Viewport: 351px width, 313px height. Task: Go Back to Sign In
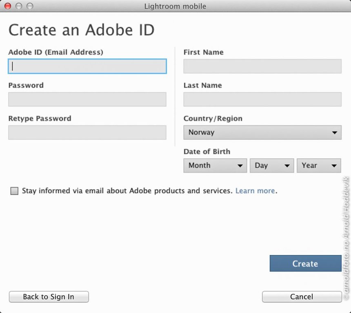click(x=49, y=297)
